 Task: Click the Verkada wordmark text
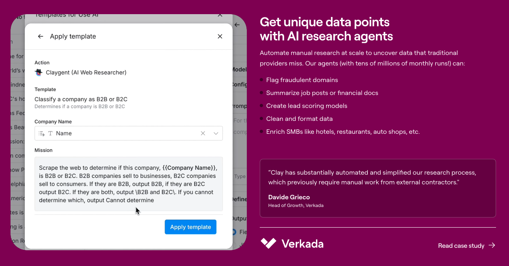[302, 244]
